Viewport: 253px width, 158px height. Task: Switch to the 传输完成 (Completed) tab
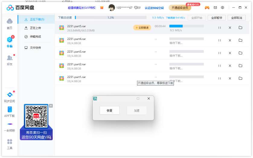point(35,37)
